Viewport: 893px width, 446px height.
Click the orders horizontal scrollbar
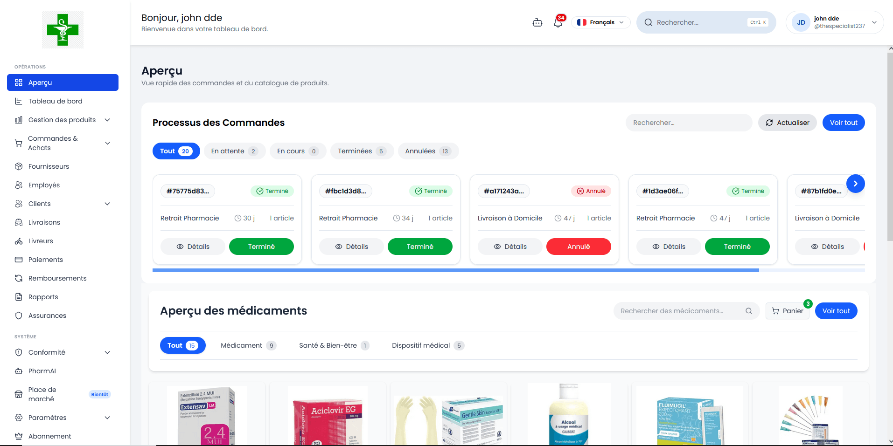point(456,270)
